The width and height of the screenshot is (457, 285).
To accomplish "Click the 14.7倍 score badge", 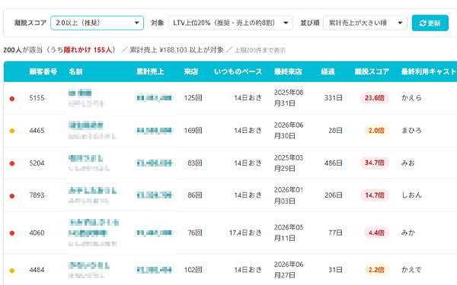I will pos(375,195).
